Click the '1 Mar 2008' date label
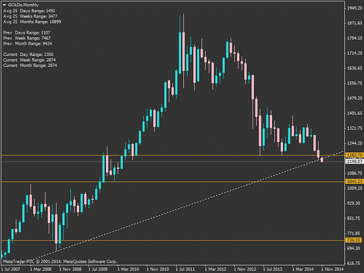 click(x=41, y=269)
